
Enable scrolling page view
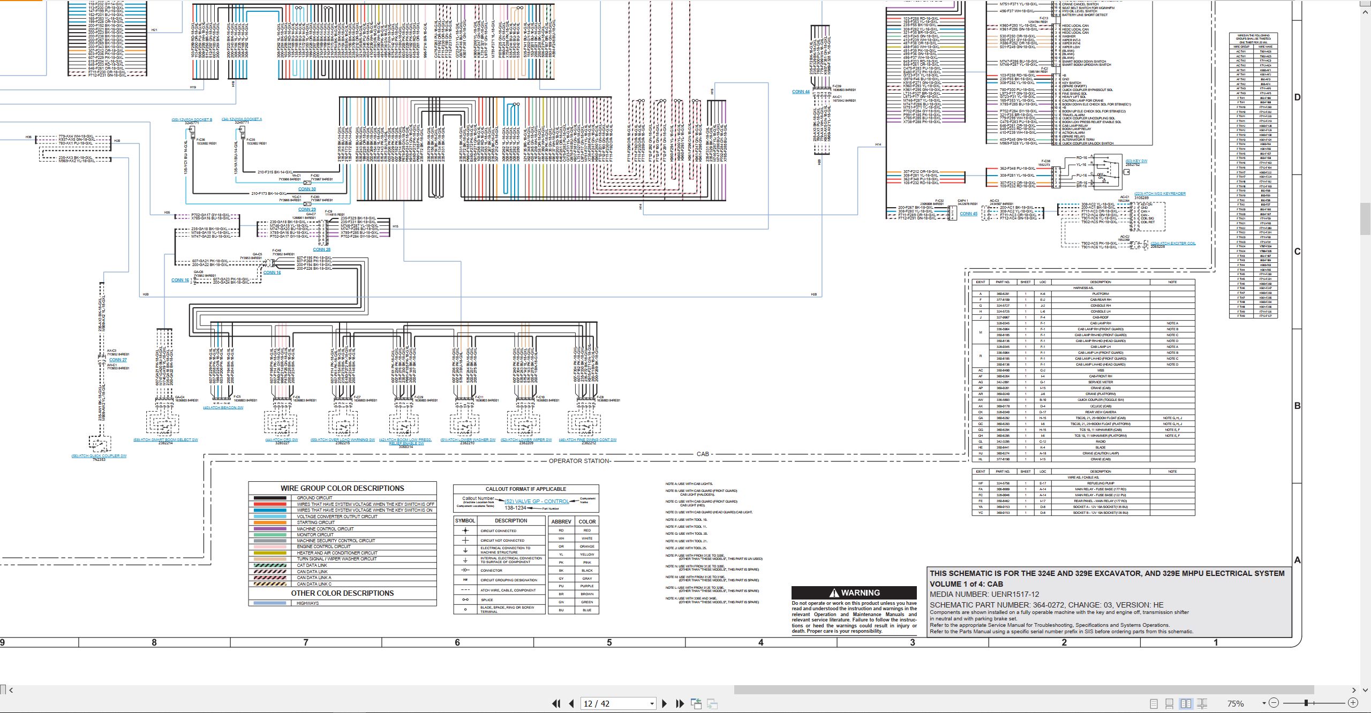tap(1170, 703)
